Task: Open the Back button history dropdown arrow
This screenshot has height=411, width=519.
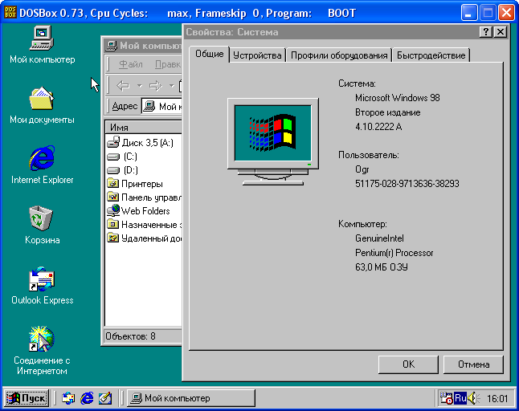Action: pos(139,86)
